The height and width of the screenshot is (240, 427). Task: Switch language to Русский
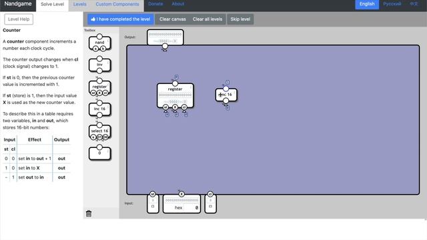click(x=392, y=4)
